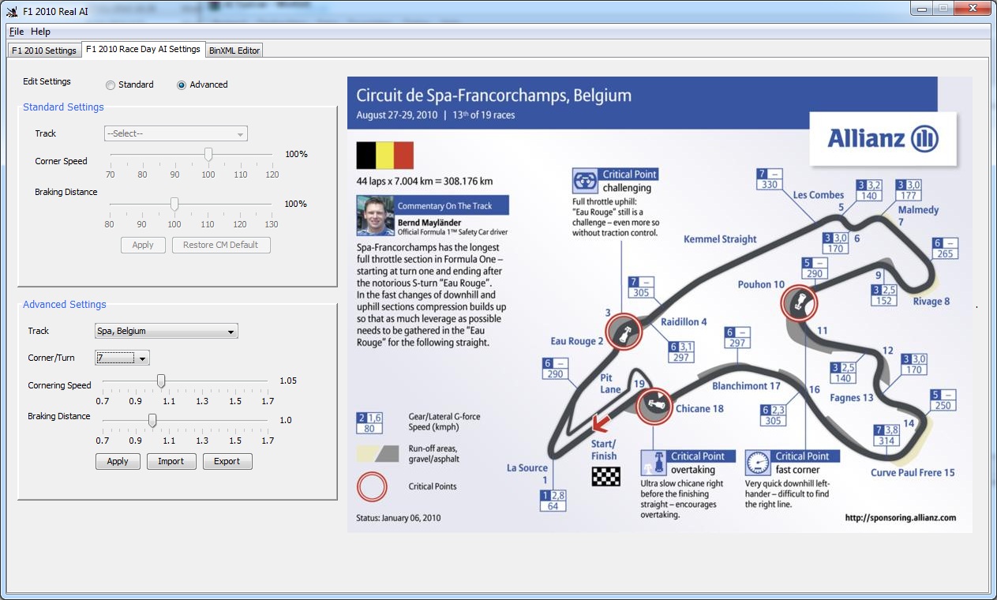Open the File menu

tap(17, 32)
